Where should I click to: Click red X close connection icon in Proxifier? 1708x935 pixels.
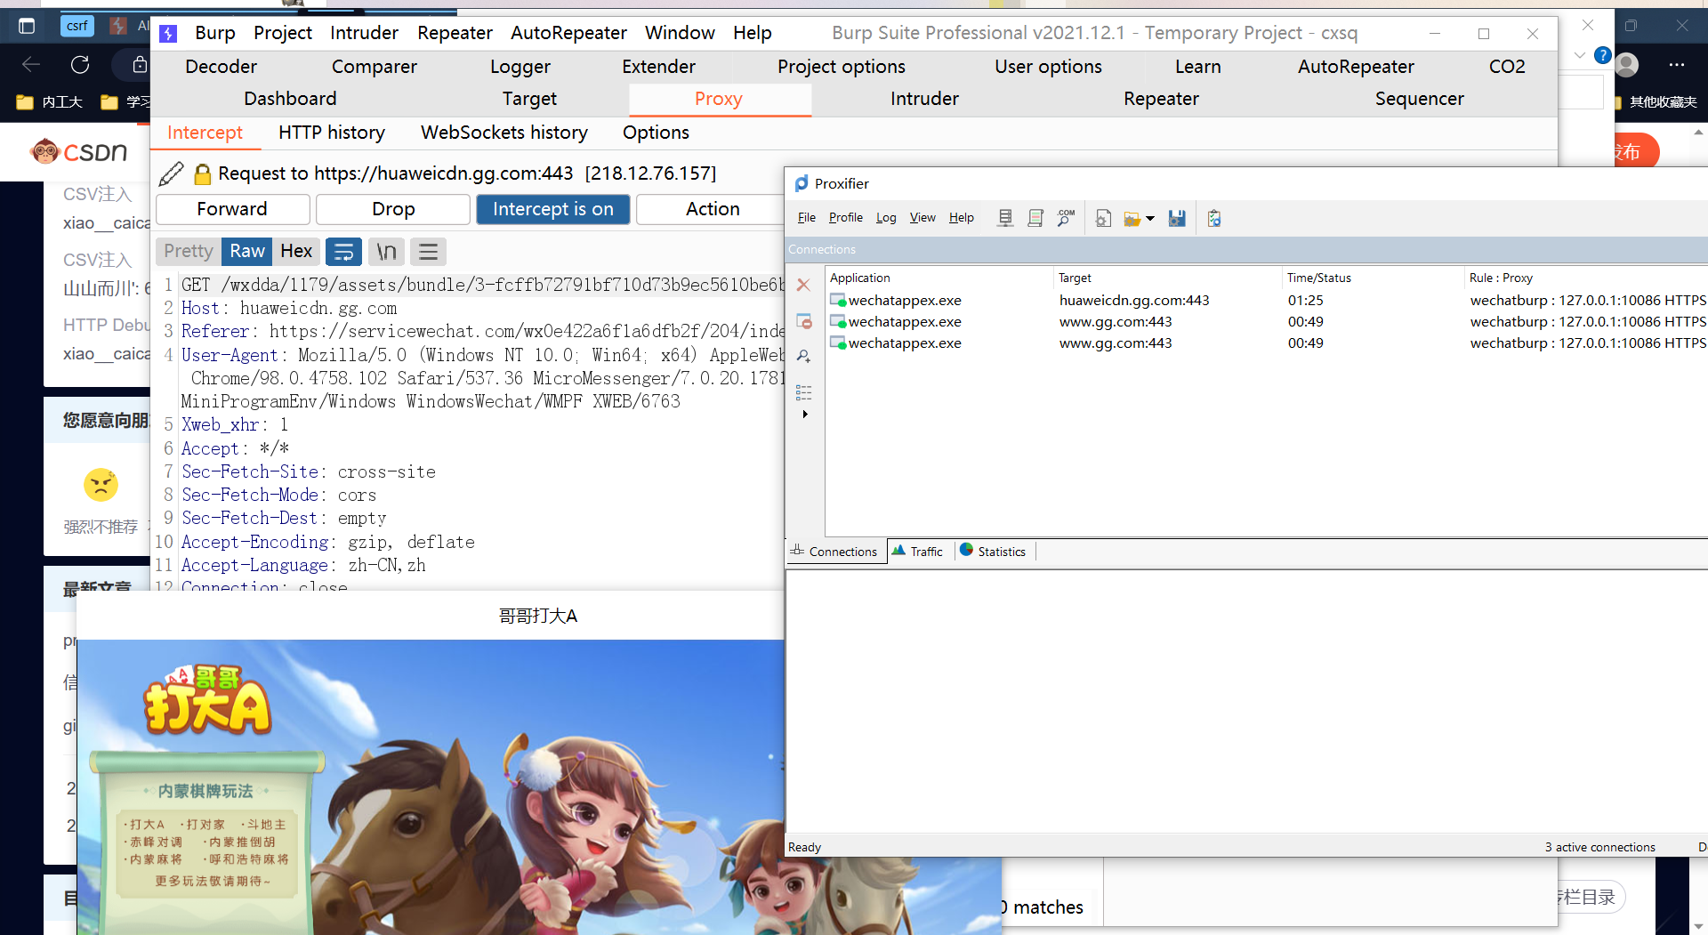tap(803, 285)
